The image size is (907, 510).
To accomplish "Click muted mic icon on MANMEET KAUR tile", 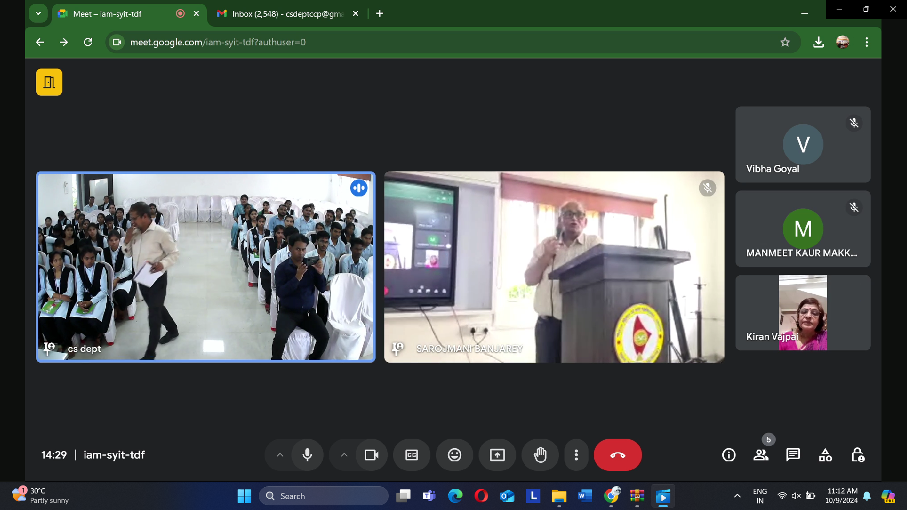I will (854, 207).
